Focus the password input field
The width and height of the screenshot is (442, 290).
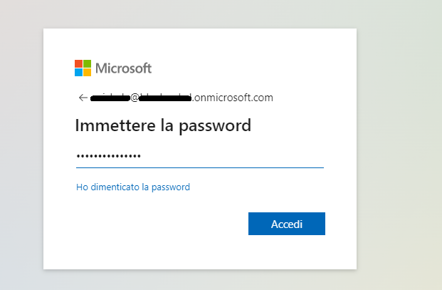click(x=200, y=156)
